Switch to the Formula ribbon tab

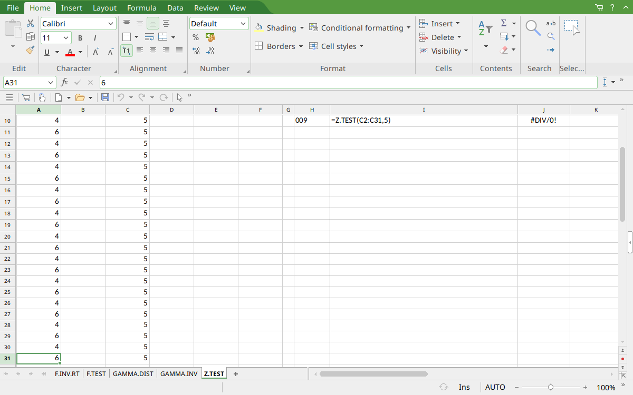pyautogui.click(x=141, y=8)
